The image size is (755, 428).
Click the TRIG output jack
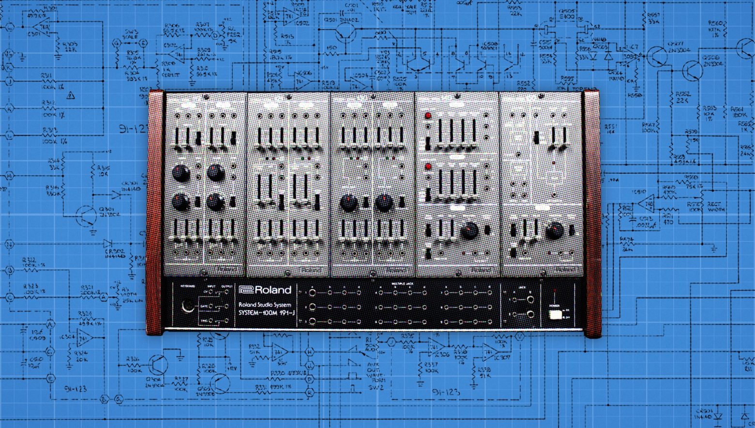pyautogui.click(x=226, y=321)
